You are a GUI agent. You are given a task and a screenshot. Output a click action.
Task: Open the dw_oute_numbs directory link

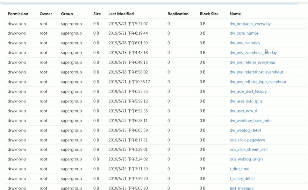244,33
